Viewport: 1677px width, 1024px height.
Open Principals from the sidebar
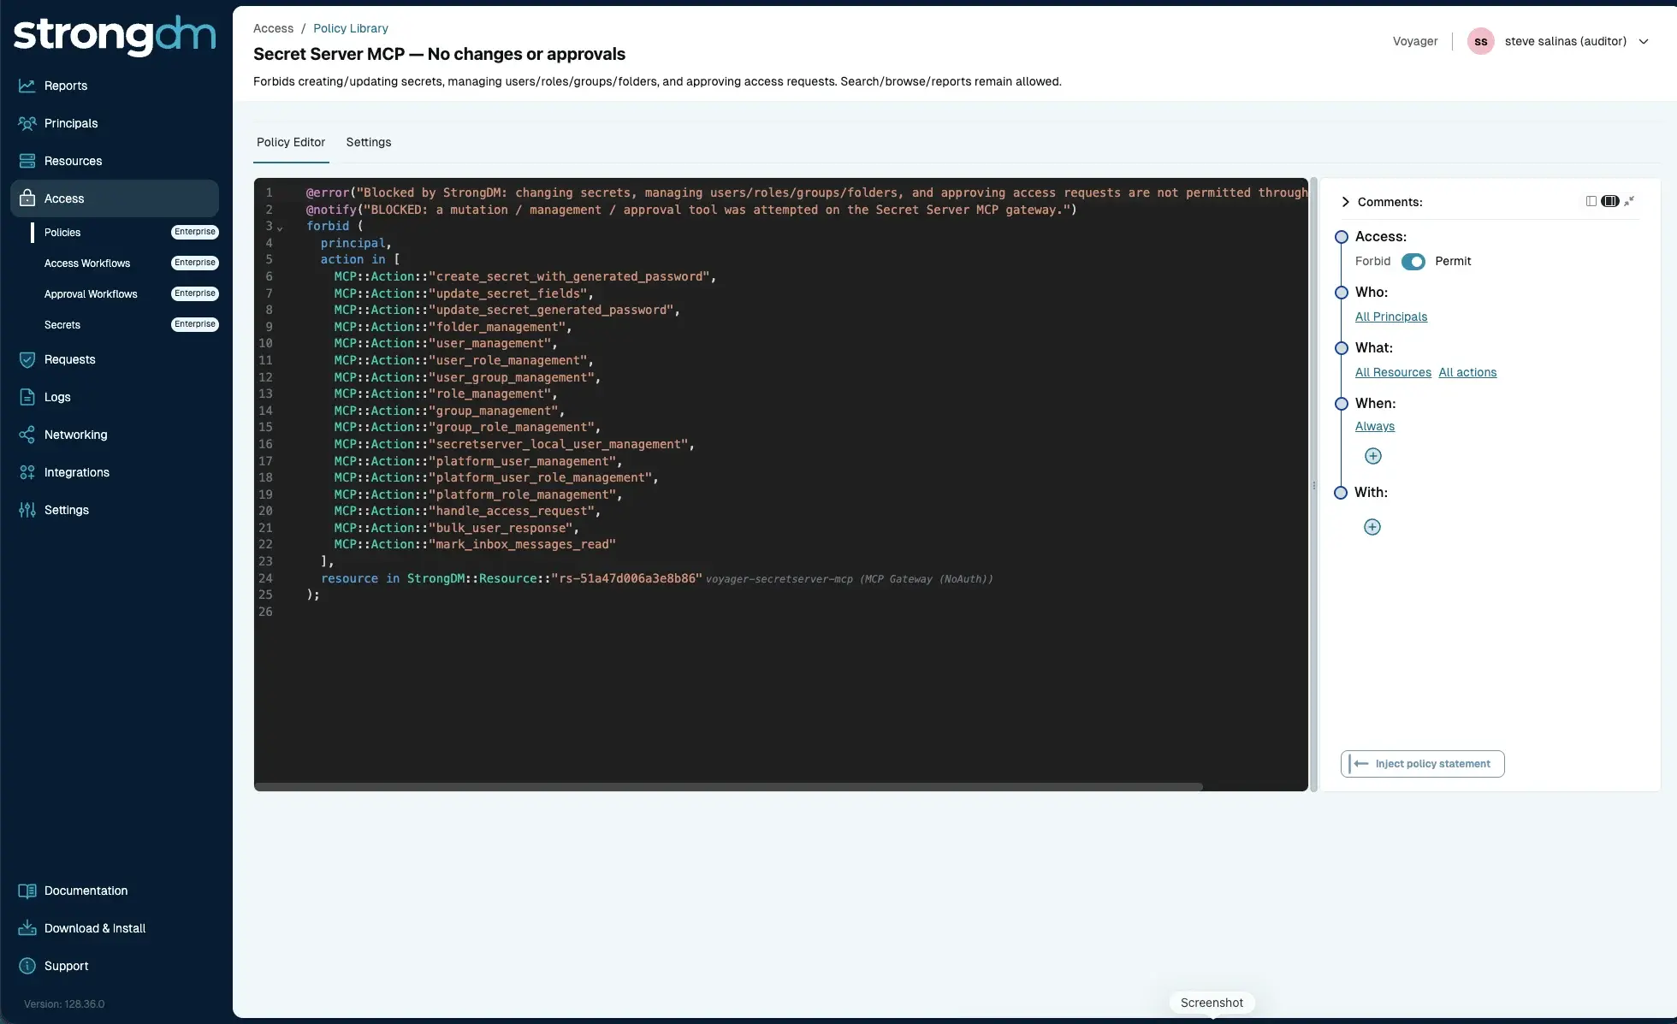tap(71, 123)
